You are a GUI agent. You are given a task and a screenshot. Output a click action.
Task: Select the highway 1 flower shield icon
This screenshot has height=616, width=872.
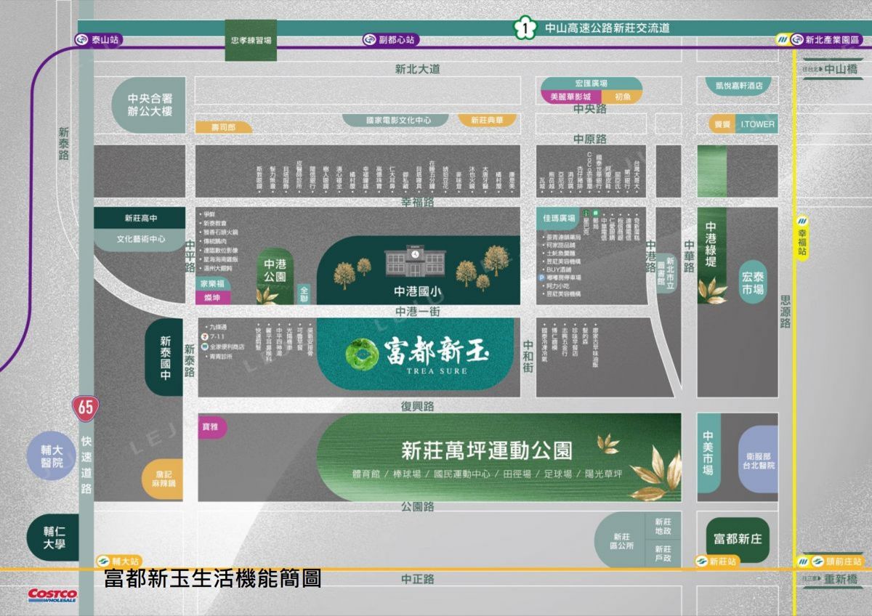coord(524,28)
